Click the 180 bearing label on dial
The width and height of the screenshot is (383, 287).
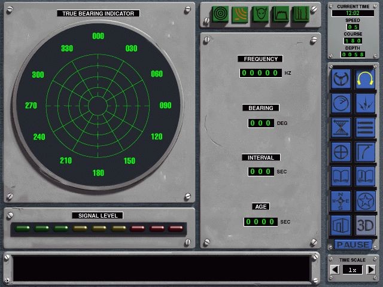98,173
